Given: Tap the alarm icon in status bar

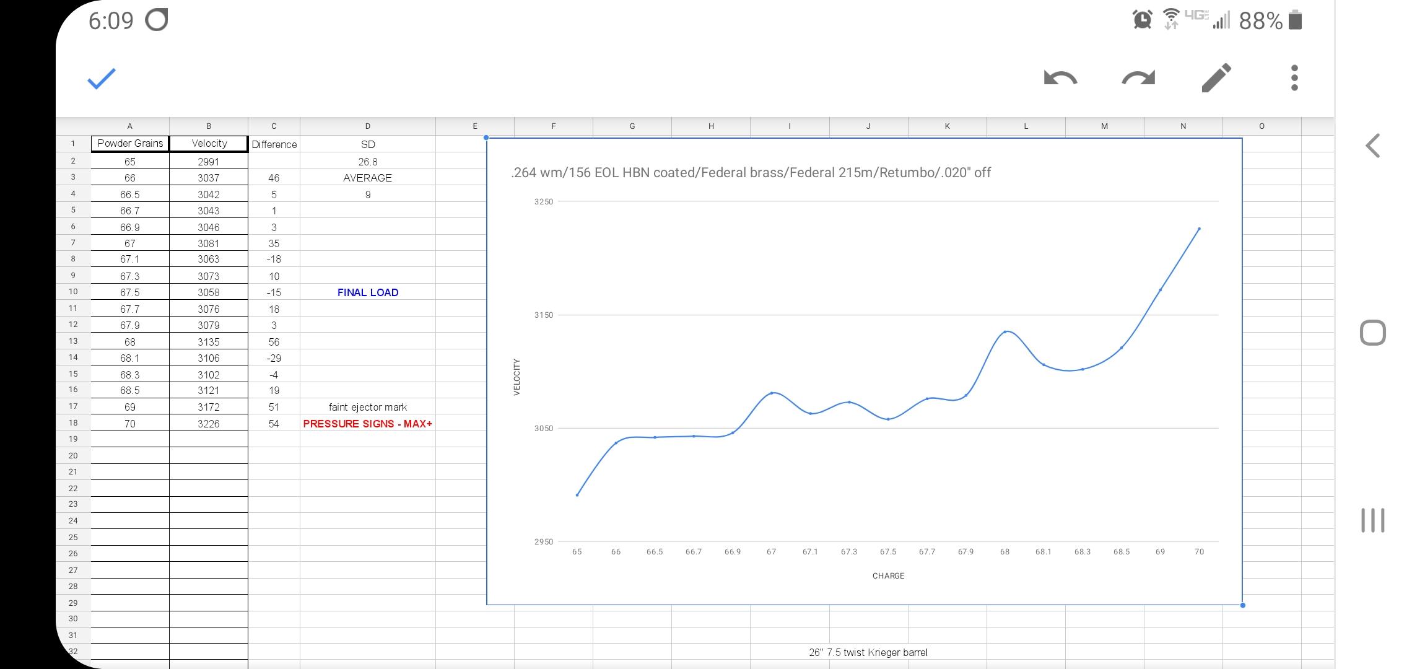Looking at the screenshot, I should 1142,20.
